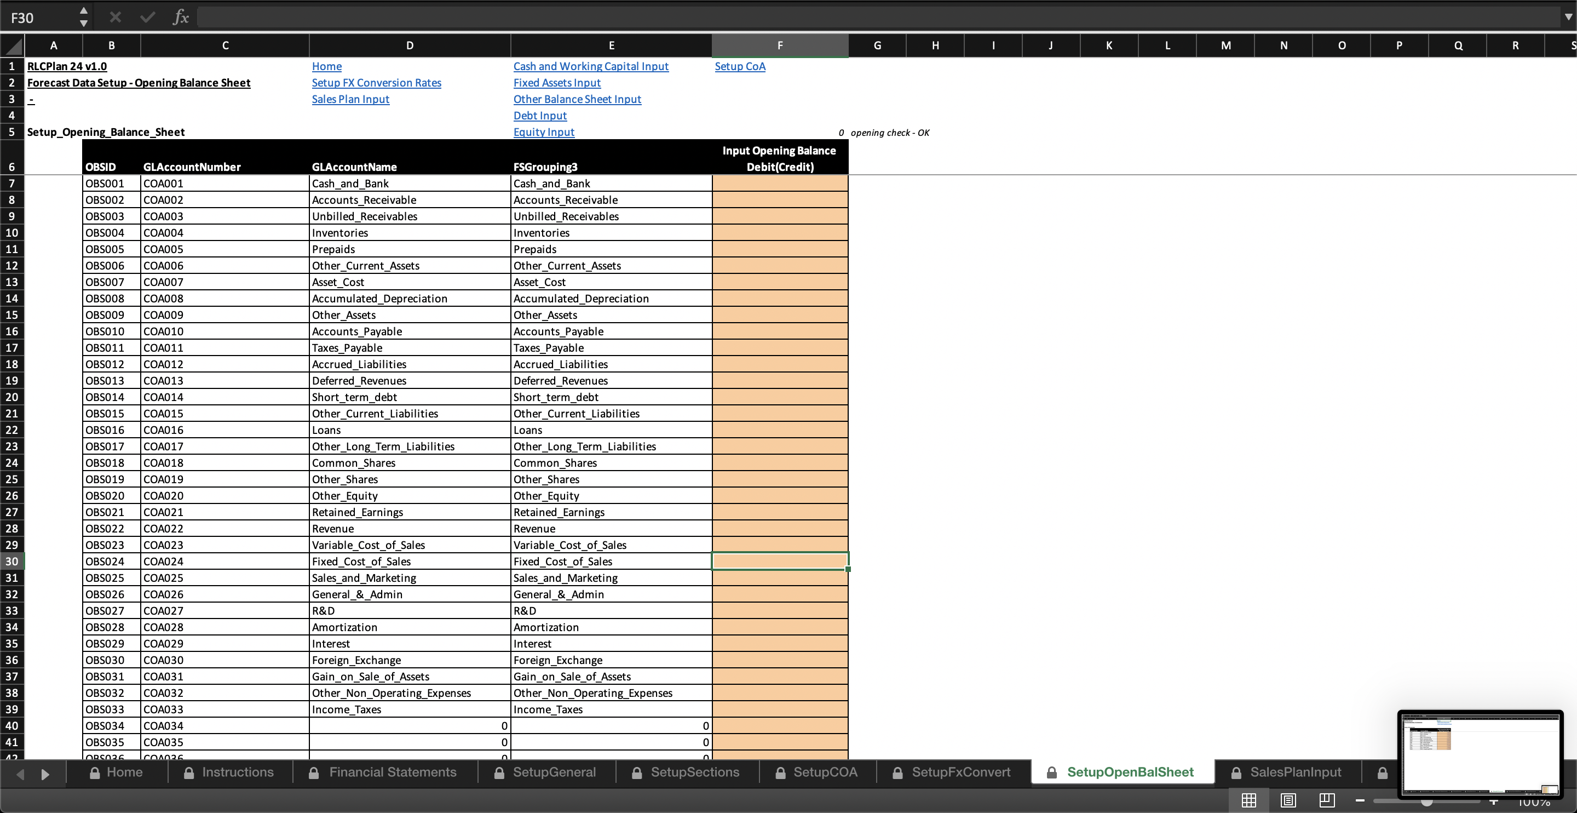The height and width of the screenshot is (813, 1577).
Task: Click 'Setup_Opening_Balance_Sheet' label in row 5
Action: (106, 133)
